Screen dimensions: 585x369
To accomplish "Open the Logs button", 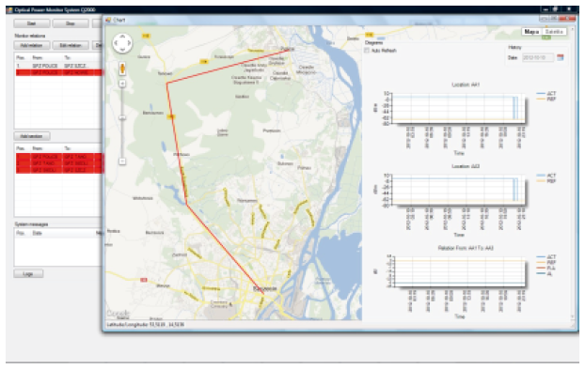I will [x=28, y=273].
